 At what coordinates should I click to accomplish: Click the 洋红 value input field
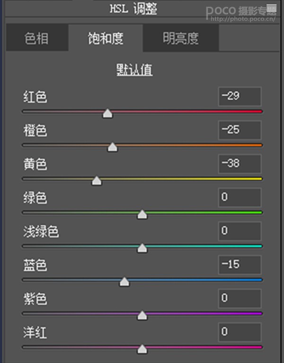point(240,332)
